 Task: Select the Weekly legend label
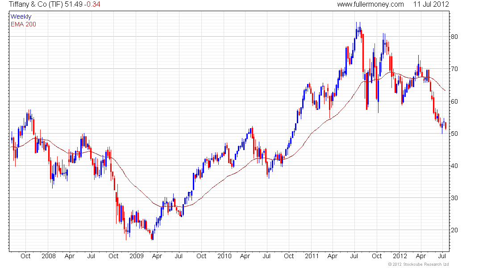(21, 17)
